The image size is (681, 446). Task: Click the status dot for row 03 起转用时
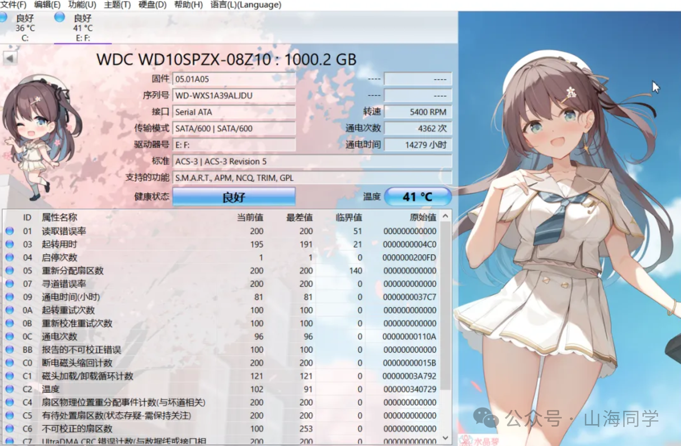(x=9, y=244)
